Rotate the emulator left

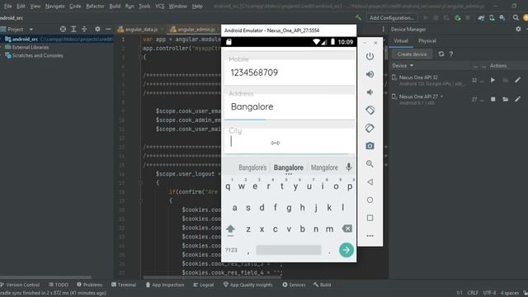point(370,110)
